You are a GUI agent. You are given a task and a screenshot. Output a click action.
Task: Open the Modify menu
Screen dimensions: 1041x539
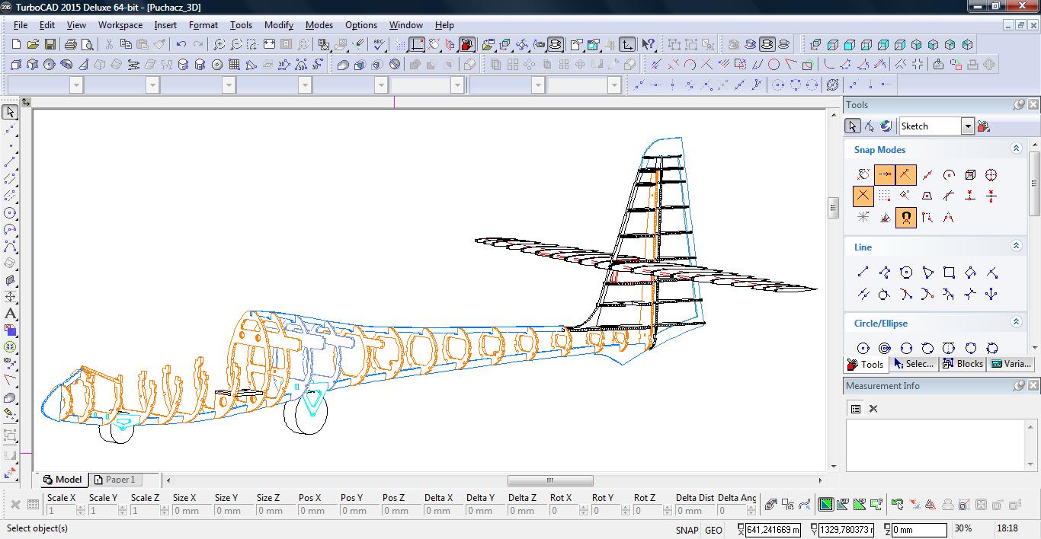(x=278, y=25)
